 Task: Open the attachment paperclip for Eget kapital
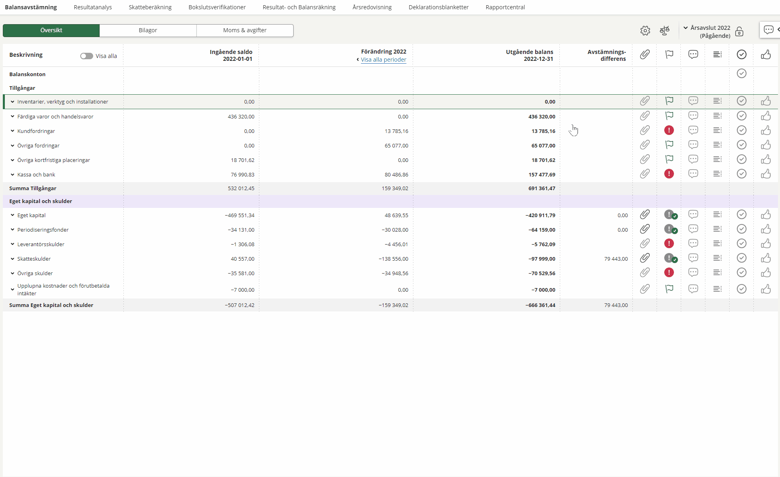coord(644,215)
